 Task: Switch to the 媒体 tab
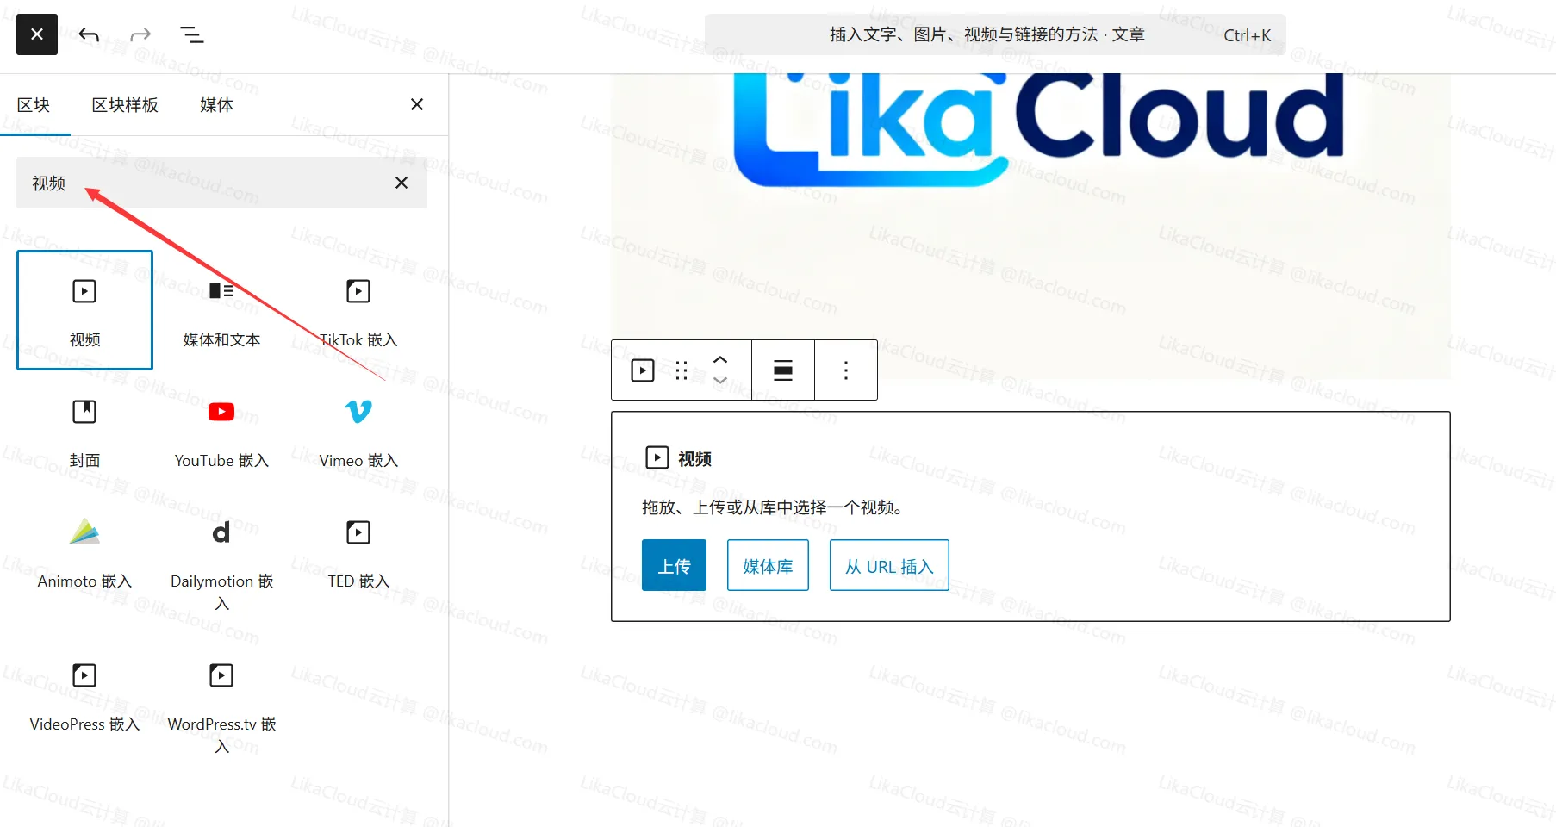click(x=215, y=104)
